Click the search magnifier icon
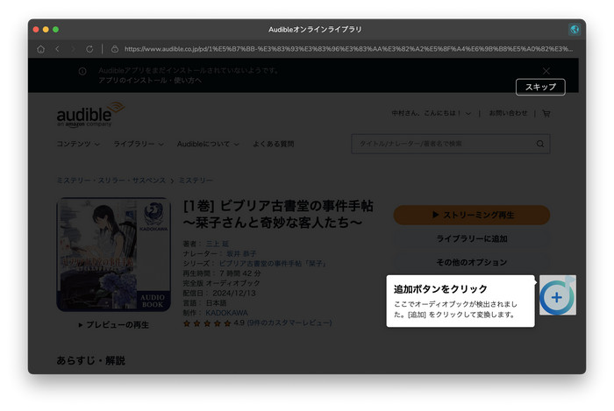Viewport: 614px width, 411px height. pos(540,144)
